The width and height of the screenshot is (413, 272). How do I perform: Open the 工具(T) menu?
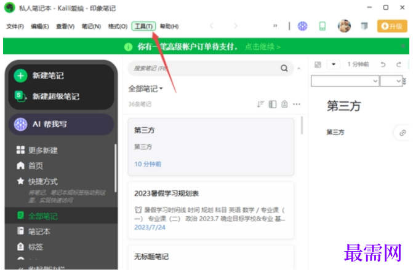pyautogui.click(x=143, y=26)
